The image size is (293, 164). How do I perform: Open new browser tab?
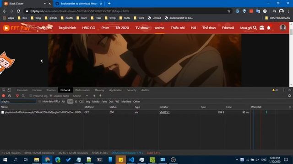pyautogui.click(x=109, y=4)
